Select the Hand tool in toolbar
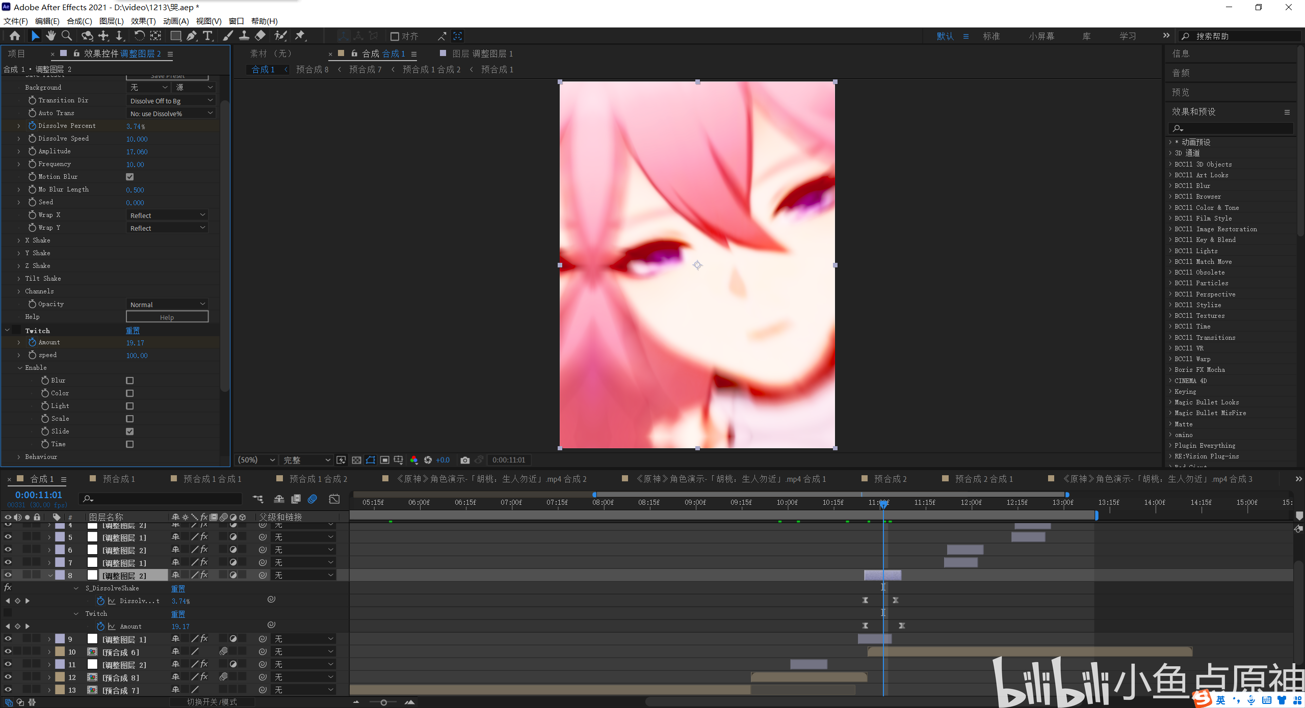The height and width of the screenshot is (708, 1305). pyautogui.click(x=50, y=36)
